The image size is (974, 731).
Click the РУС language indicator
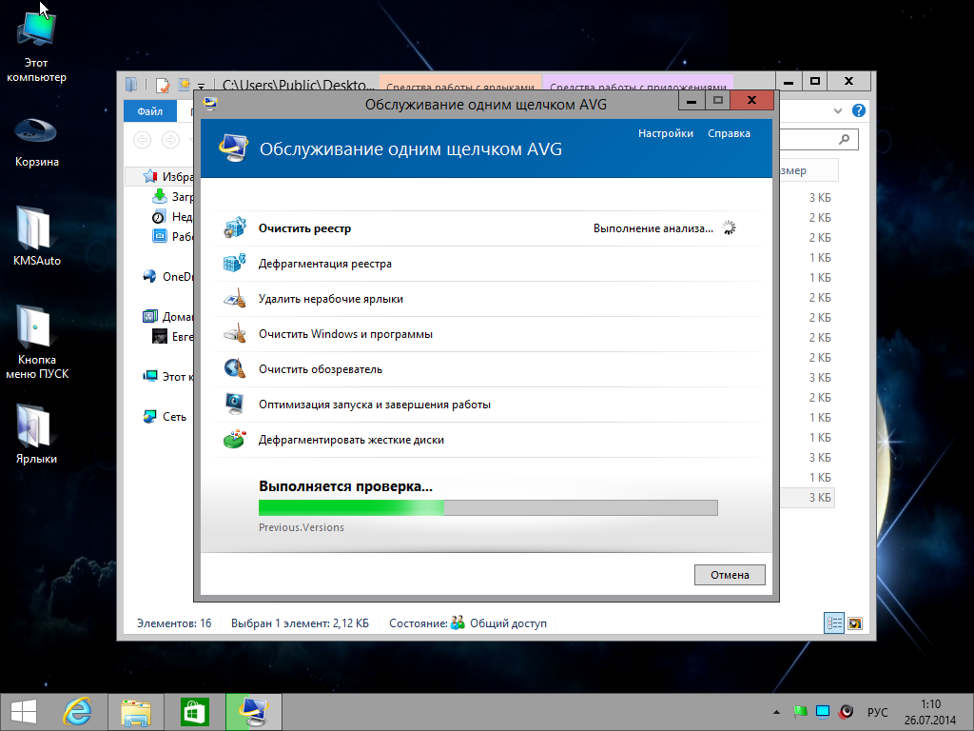pos(877,712)
